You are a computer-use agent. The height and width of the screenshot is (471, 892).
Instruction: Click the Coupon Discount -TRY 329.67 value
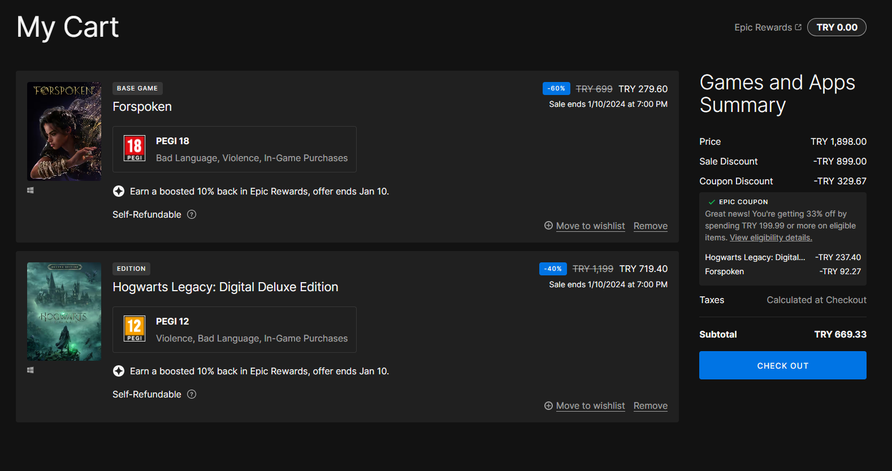point(840,181)
